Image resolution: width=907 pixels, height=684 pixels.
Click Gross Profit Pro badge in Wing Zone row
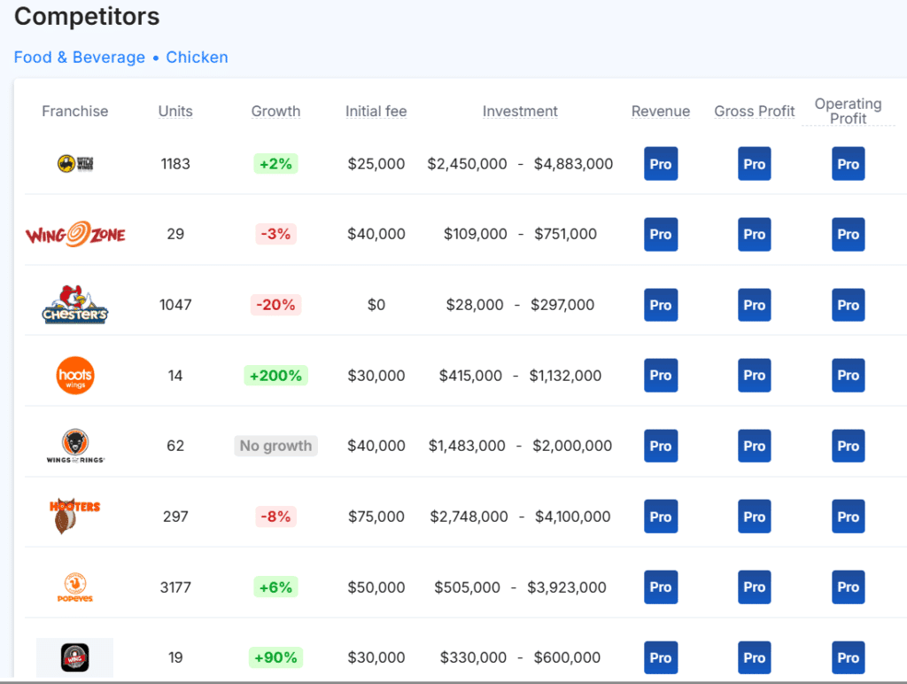coord(755,235)
